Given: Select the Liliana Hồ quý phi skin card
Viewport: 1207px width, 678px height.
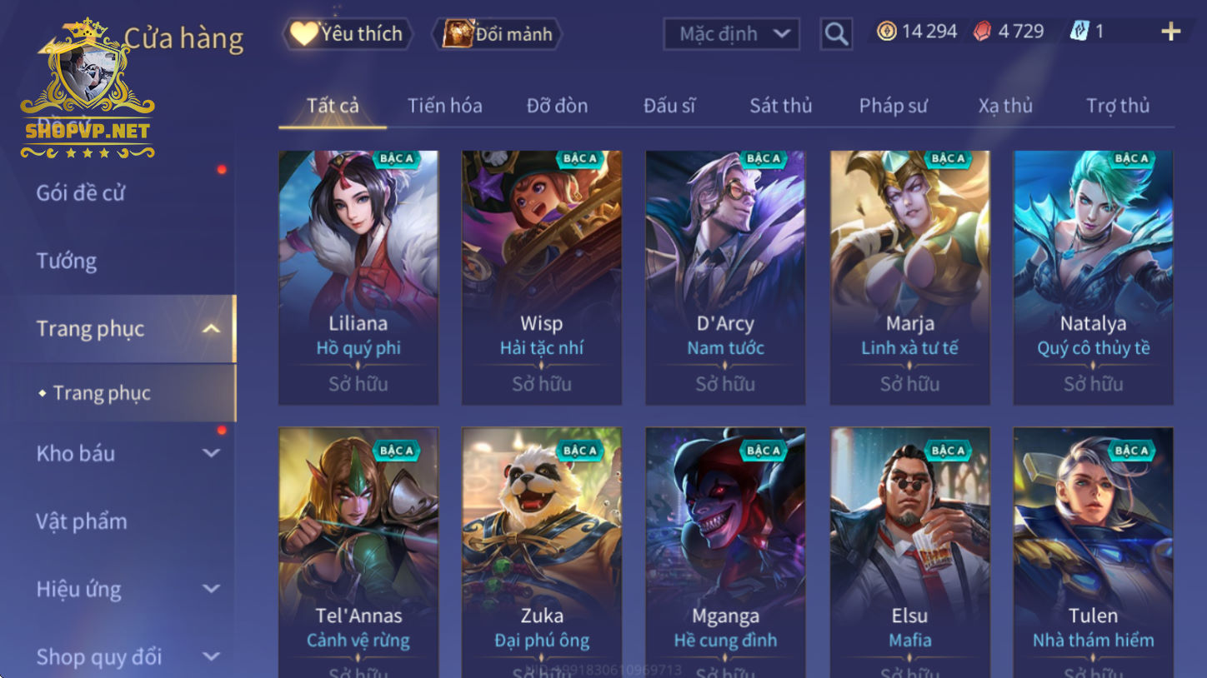Looking at the screenshot, I should [x=358, y=277].
